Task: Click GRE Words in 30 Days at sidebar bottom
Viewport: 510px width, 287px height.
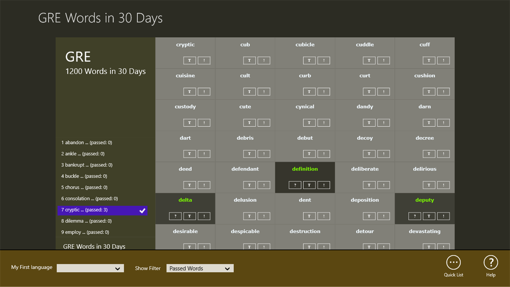Action: pyautogui.click(x=94, y=247)
